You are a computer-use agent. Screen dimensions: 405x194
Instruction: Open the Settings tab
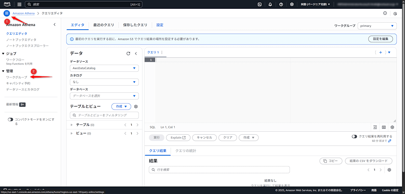(160, 25)
